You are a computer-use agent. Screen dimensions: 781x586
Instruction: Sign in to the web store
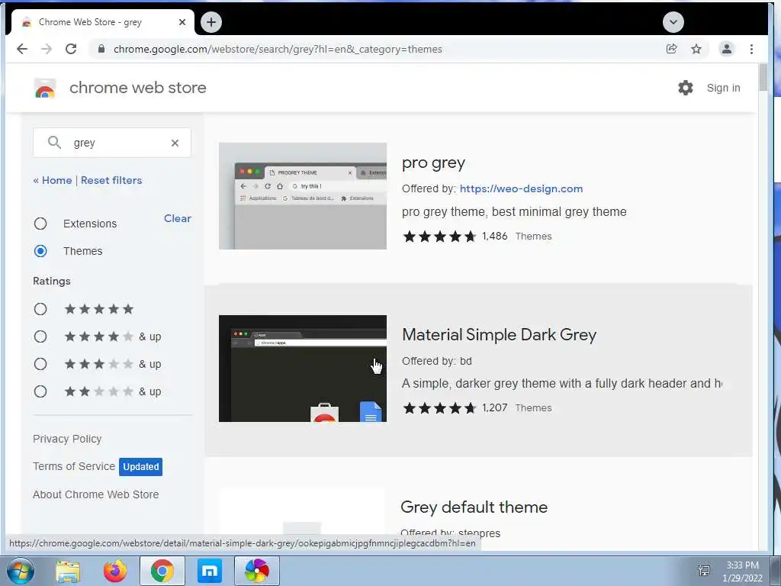[723, 88]
